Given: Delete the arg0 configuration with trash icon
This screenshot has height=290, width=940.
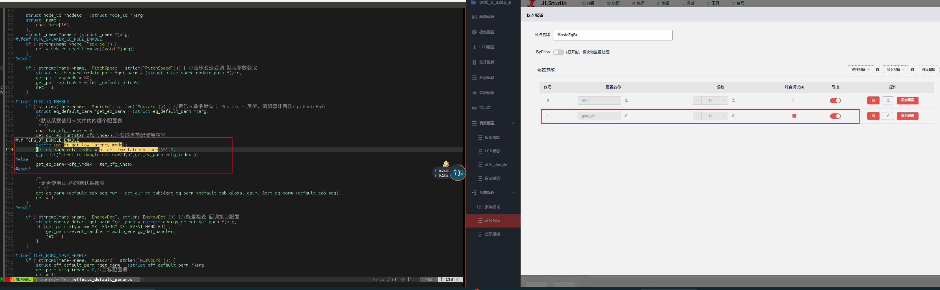Looking at the screenshot, I should (x=873, y=100).
